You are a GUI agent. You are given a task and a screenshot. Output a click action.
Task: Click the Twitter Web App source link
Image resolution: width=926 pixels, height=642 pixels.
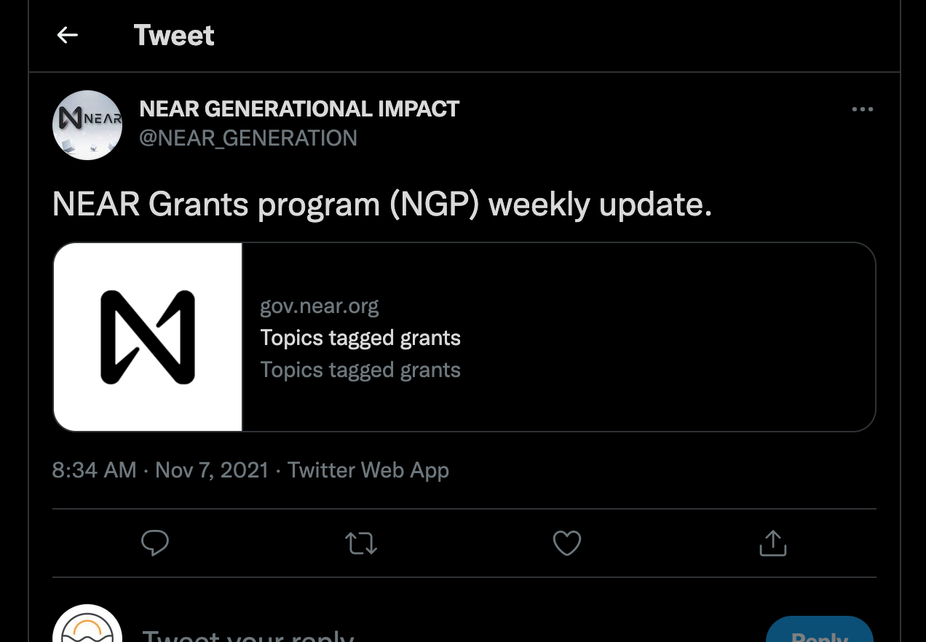coord(368,470)
